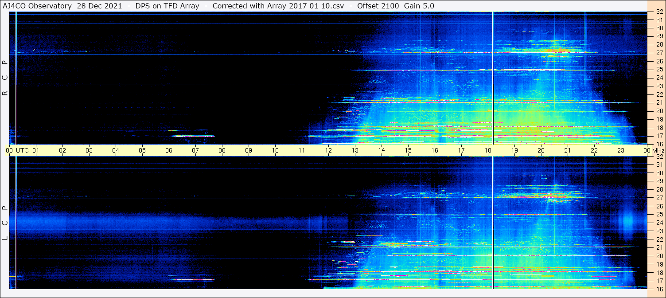Click '16' on the LCP frequency scale

point(659,289)
